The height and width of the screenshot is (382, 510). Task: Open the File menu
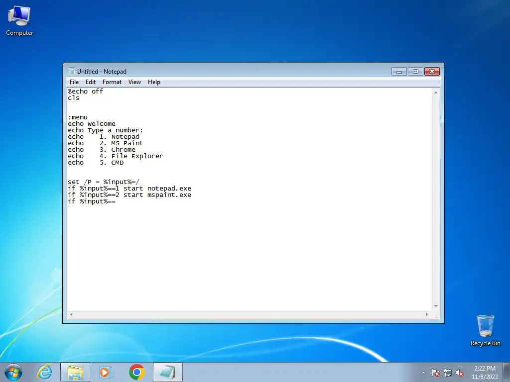74,82
